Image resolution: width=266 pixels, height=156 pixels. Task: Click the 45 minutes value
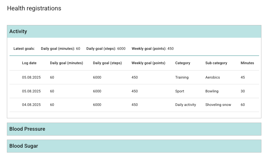coord(243,77)
